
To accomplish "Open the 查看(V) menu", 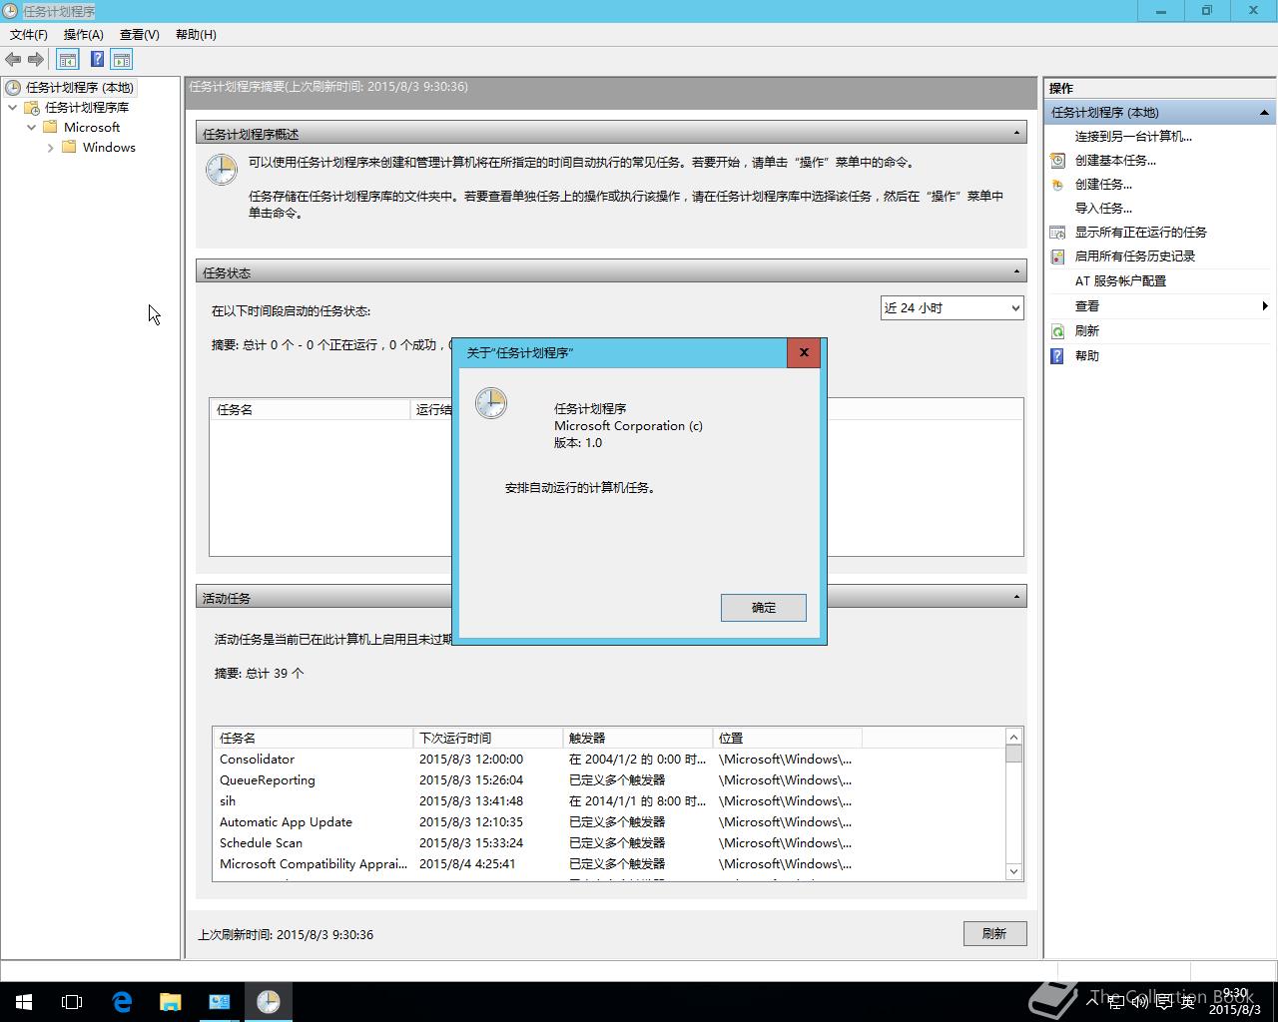I will click(140, 34).
